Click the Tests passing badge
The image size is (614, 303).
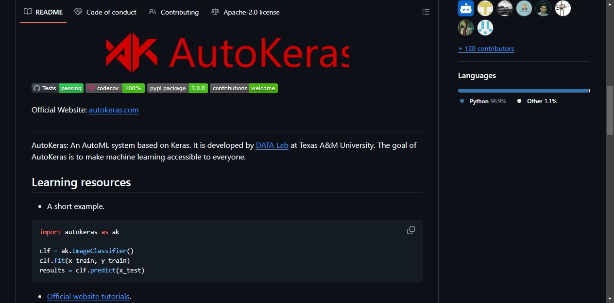point(58,88)
